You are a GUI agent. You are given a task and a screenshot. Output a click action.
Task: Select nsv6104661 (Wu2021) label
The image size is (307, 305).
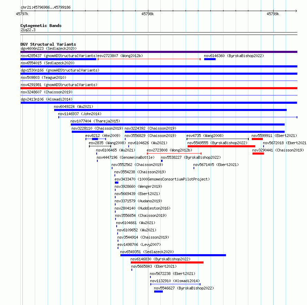tap(136, 223)
